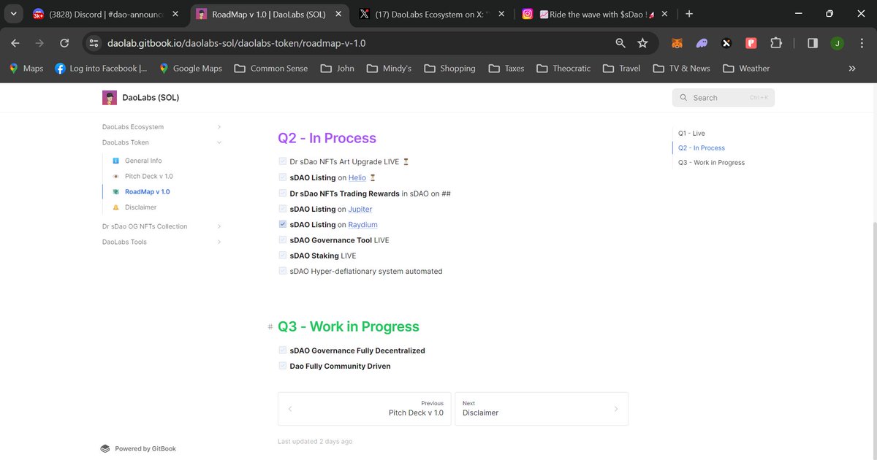The width and height of the screenshot is (877, 460).
Task: Go to Next page Disclaimer
Action: [x=541, y=409]
